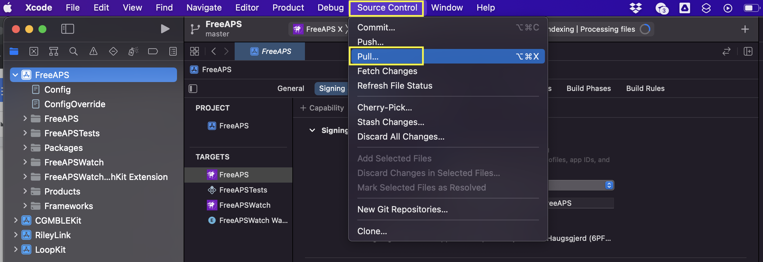Viewport: 763px width, 262px height.
Task: Add a capability with + Capability
Action: pos(322,108)
